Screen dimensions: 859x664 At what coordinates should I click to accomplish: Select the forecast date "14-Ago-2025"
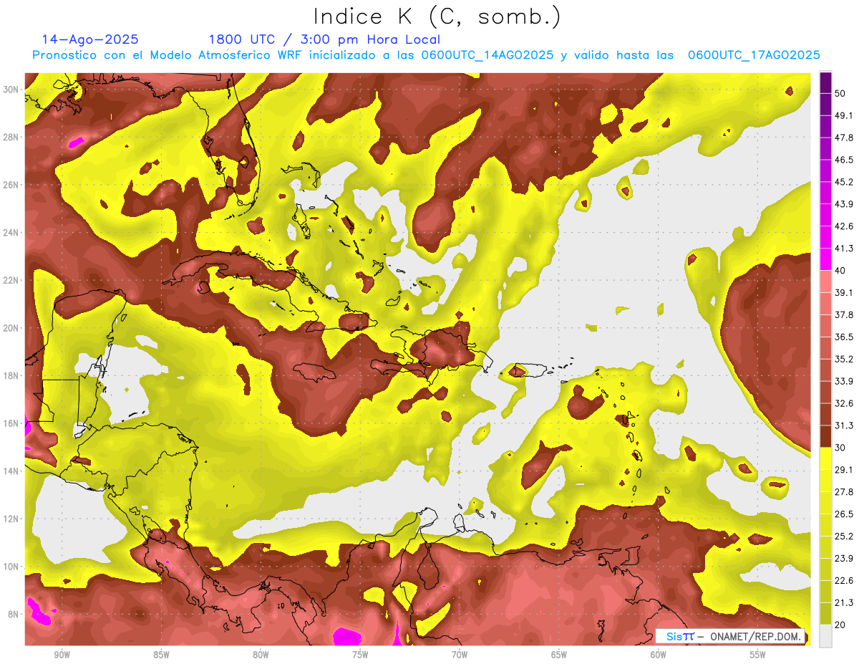(90, 39)
